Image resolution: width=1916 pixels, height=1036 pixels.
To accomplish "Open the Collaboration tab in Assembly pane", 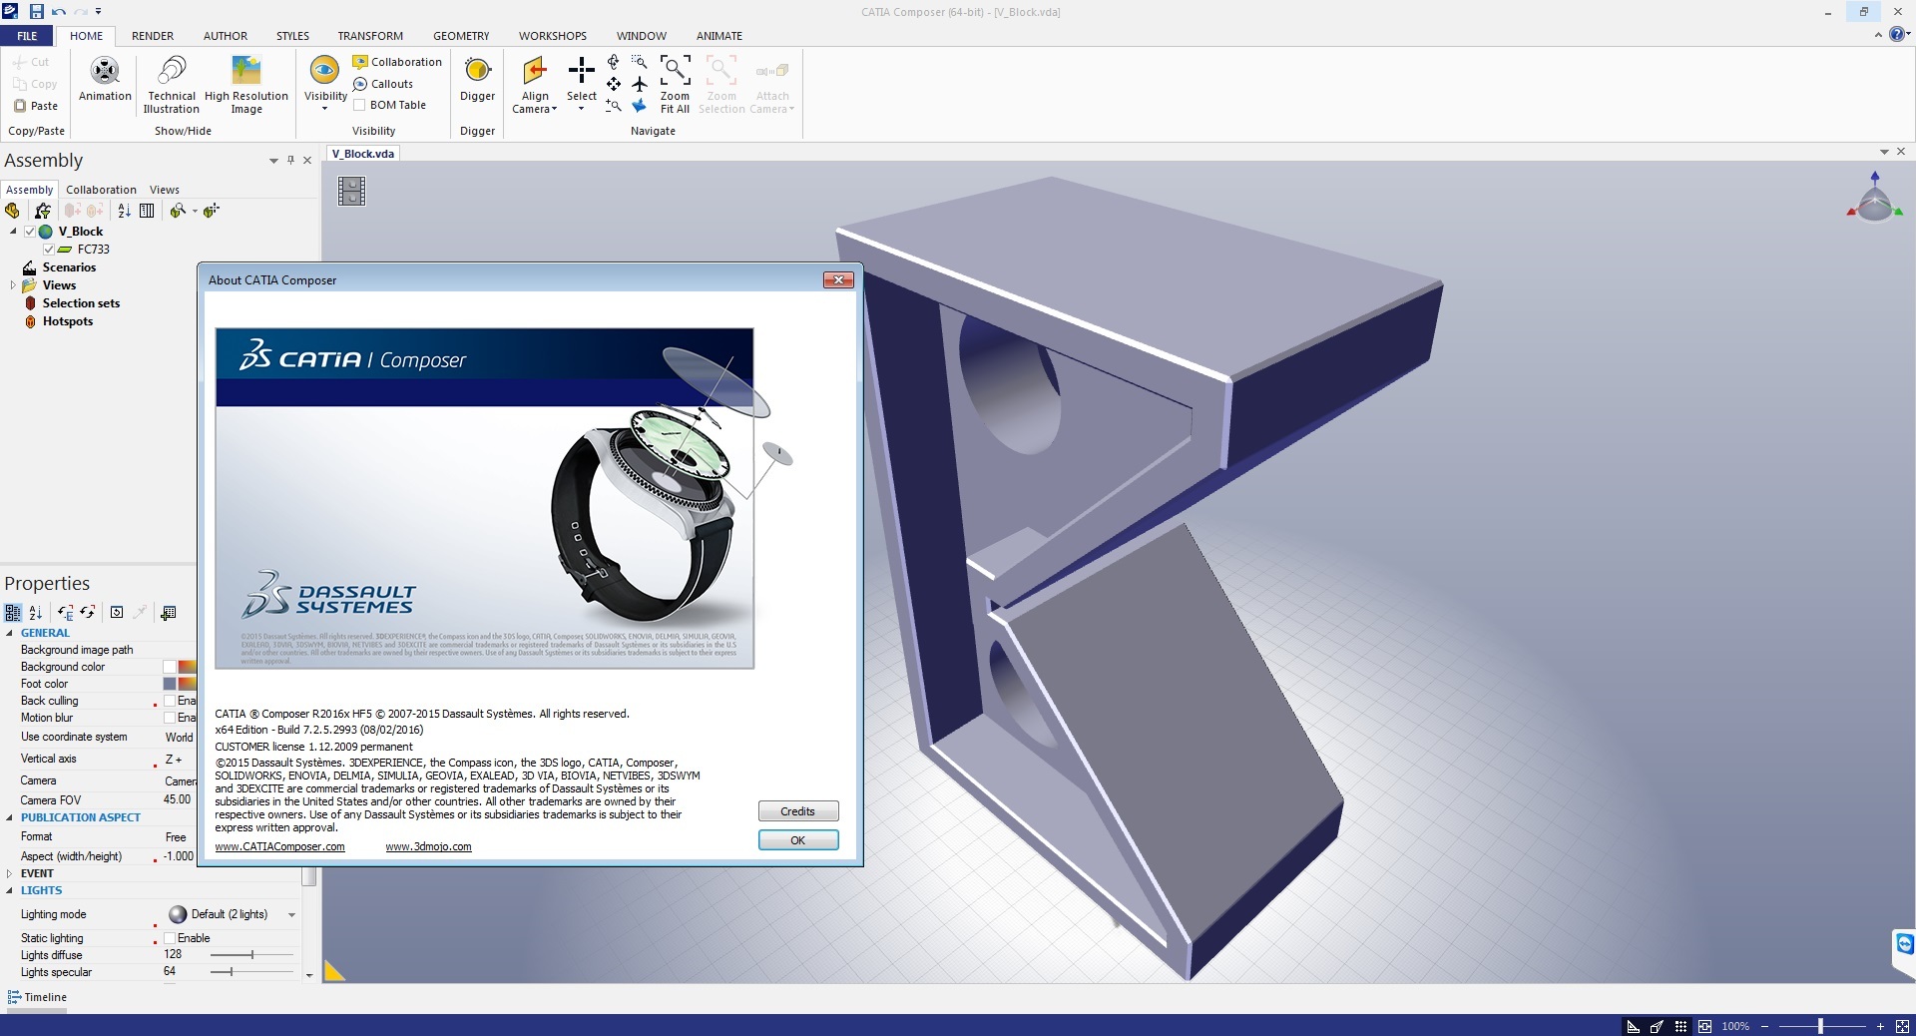I will click(x=101, y=190).
